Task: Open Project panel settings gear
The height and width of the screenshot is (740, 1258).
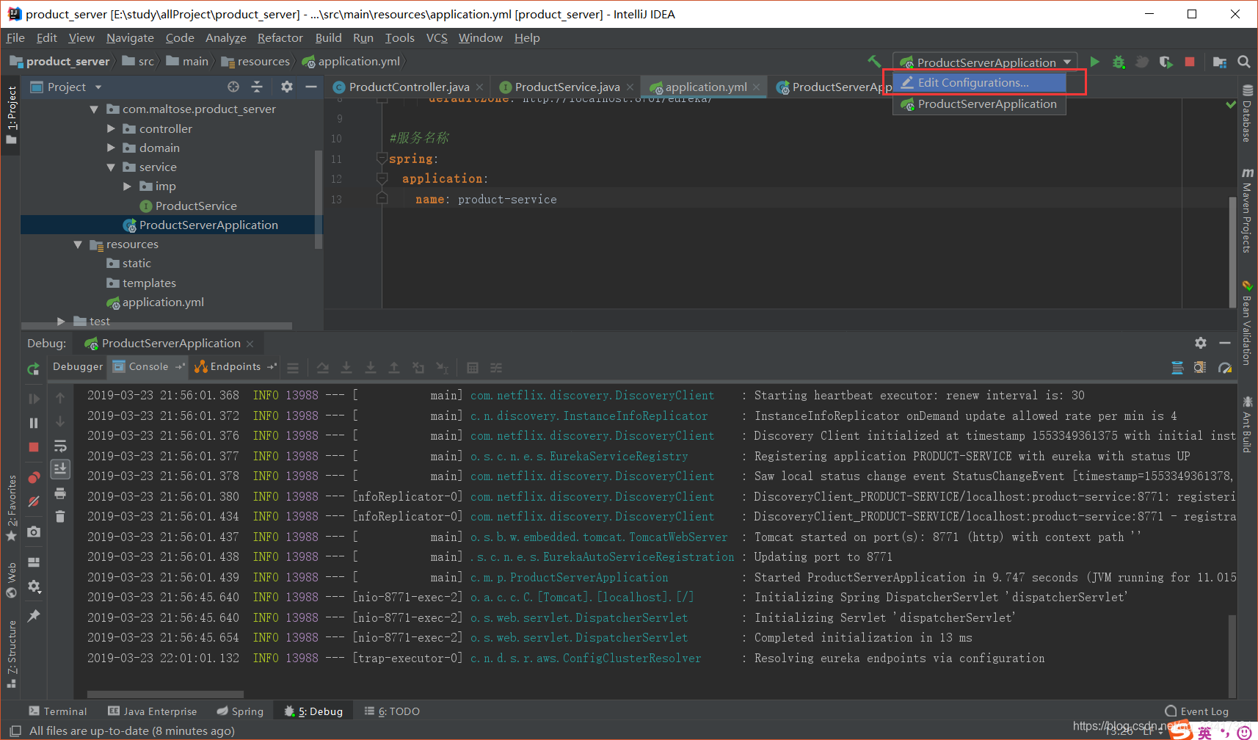Action: pos(287,87)
